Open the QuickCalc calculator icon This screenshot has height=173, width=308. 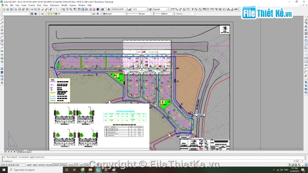(x=98, y=9)
